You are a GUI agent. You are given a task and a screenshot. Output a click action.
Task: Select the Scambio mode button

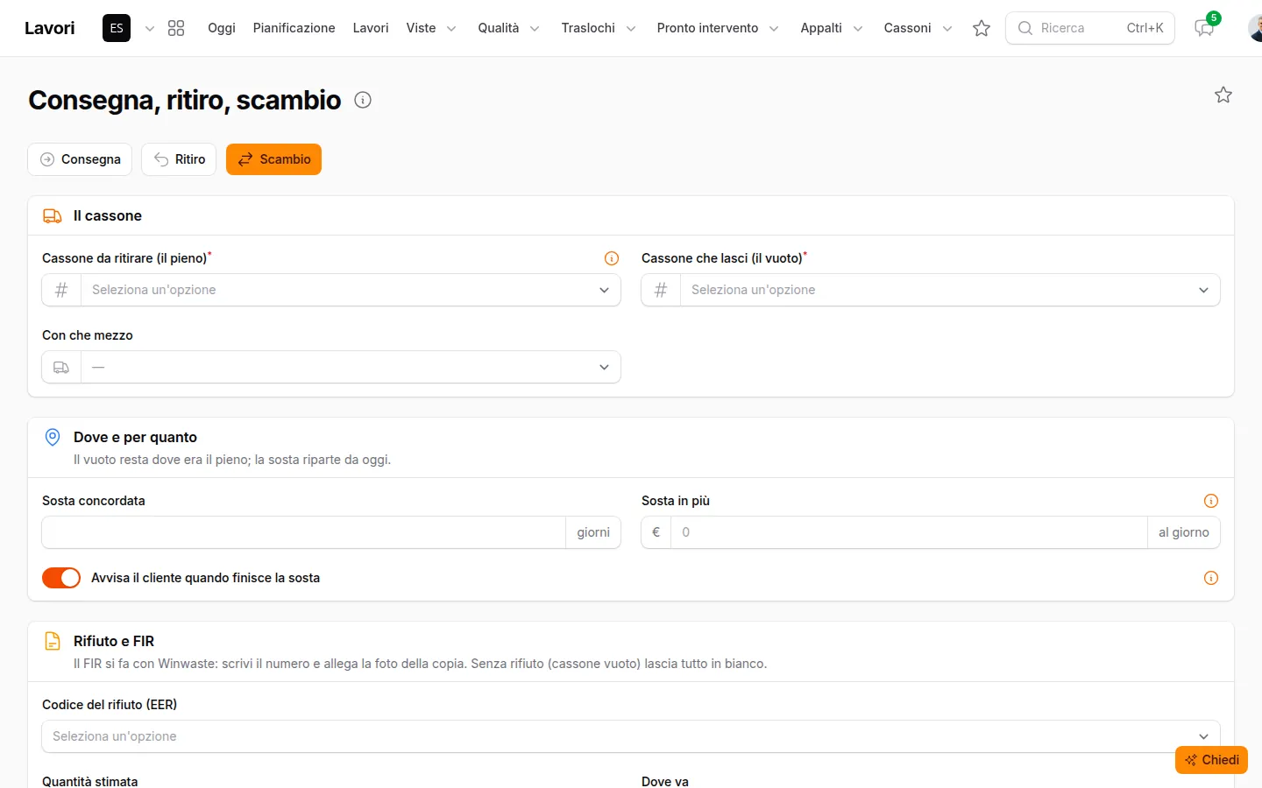point(273,159)
